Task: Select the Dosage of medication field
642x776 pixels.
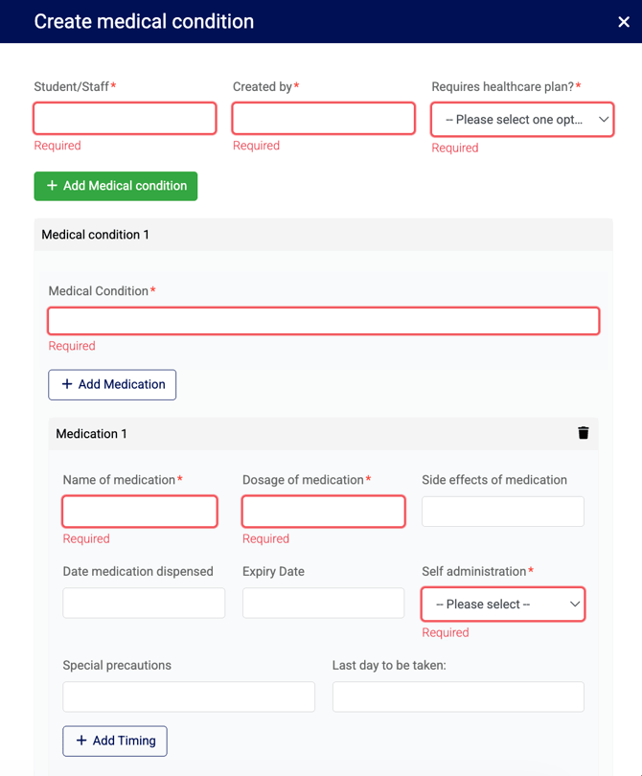Action: [x=324, y=512]
